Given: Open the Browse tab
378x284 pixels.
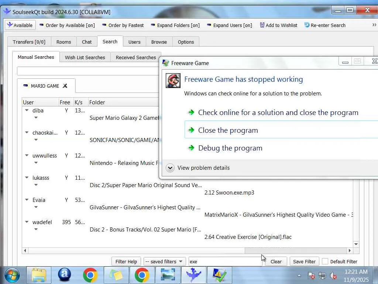Looking at the screenshot, I should tap(159, 42).
